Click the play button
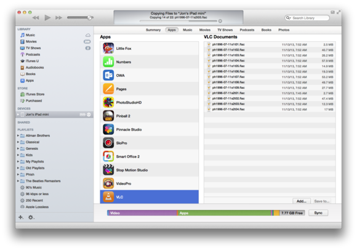 pos(47,17)
